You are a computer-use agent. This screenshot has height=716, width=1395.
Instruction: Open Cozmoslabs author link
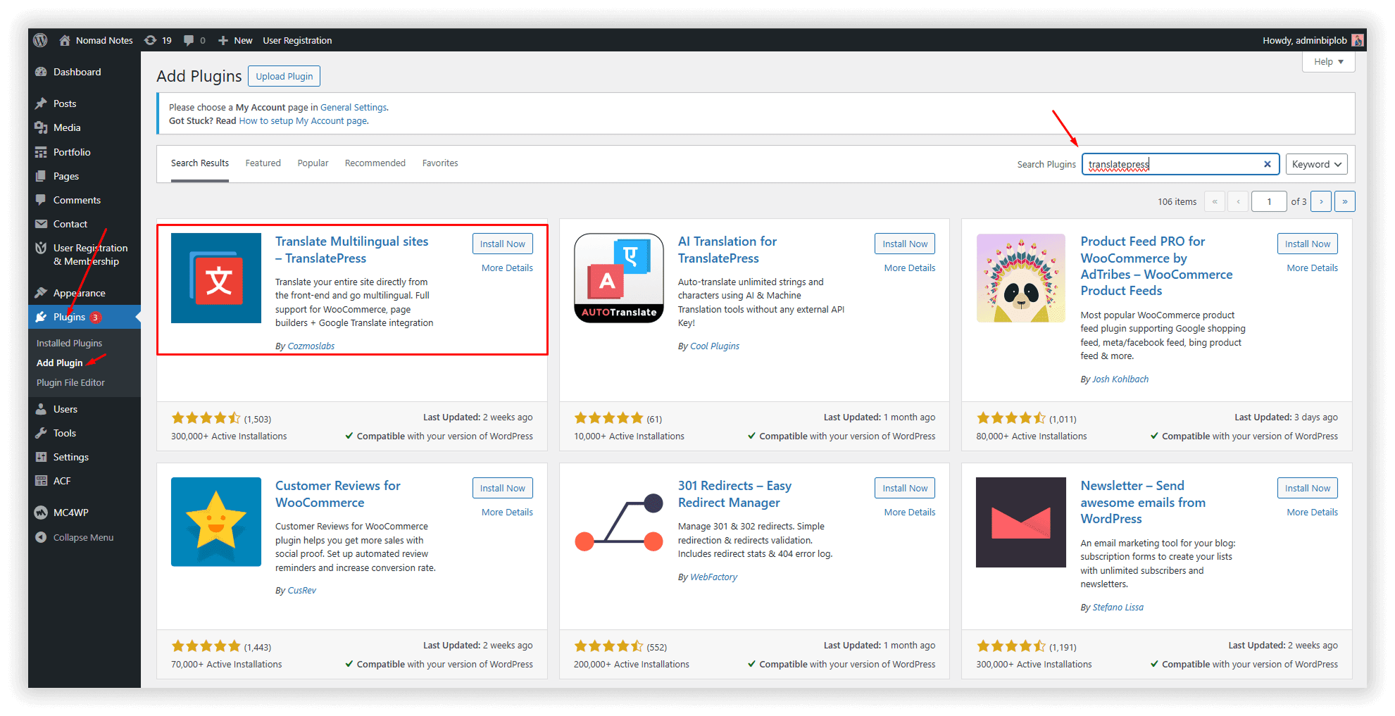click(311, 346)
